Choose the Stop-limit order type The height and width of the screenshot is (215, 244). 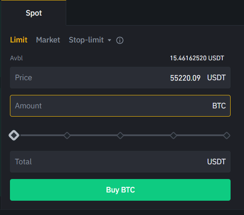86,40
